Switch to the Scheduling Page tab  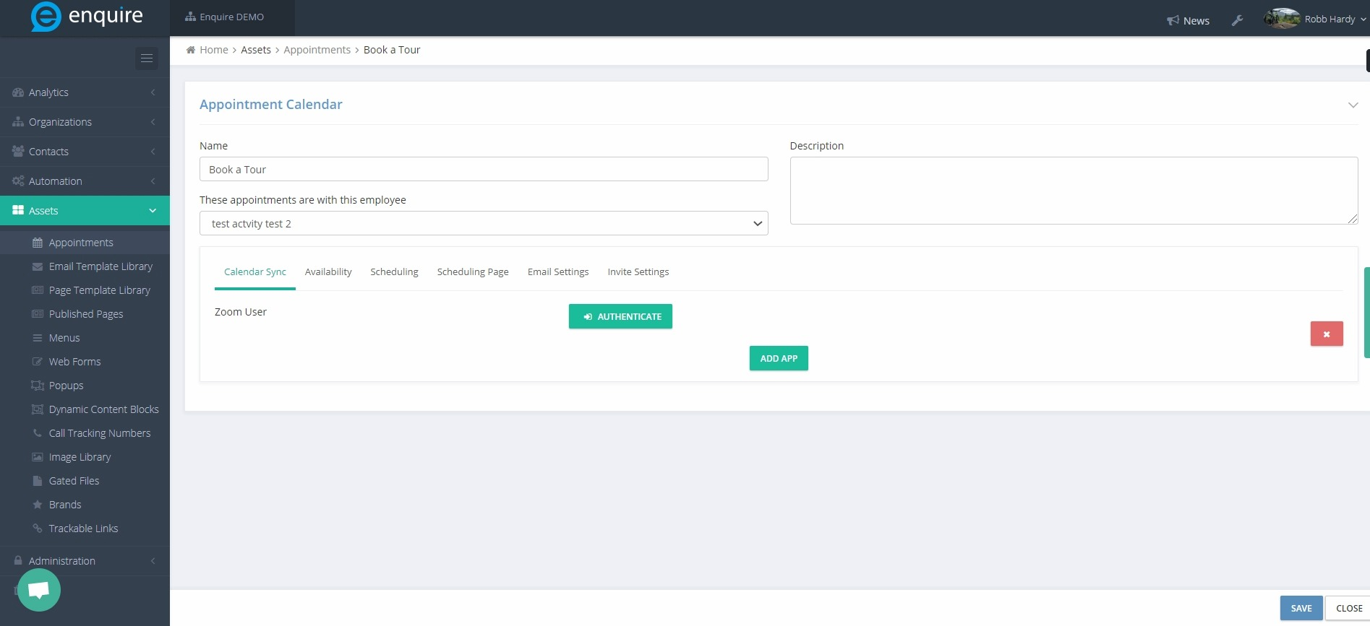pos(473,272)
